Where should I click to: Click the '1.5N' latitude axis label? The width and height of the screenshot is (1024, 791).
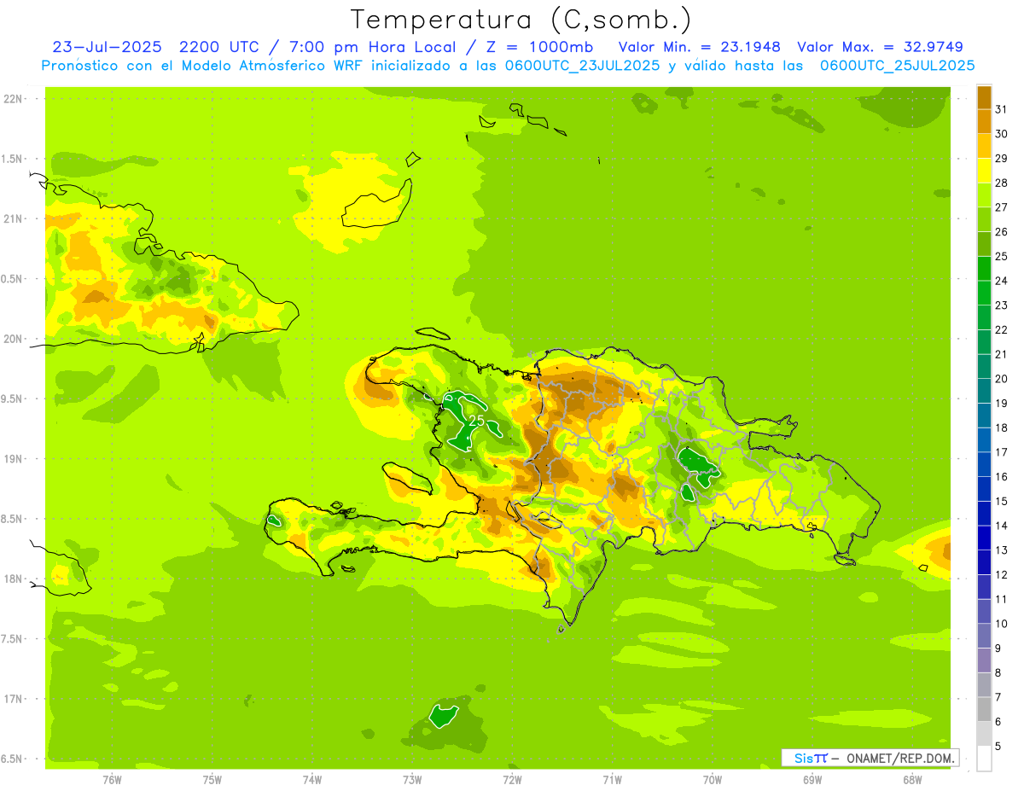pos(13,159)
